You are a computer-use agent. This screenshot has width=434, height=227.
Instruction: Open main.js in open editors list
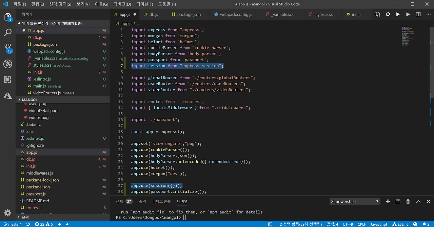pyautogui.click(x=62, y=86)
